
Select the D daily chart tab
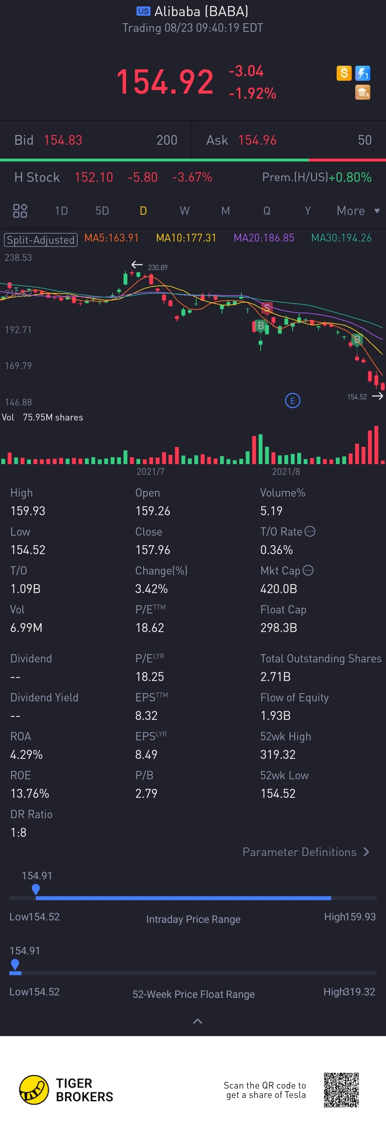pos(143,210)
